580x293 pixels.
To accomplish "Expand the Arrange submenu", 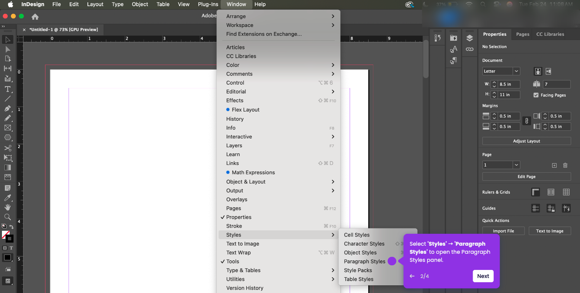I will coord(278,16).
